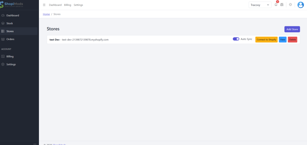Click the sidebar Settings gear icon
The height and width of the screenshot is (145, 307).
[x=3, y=64]
